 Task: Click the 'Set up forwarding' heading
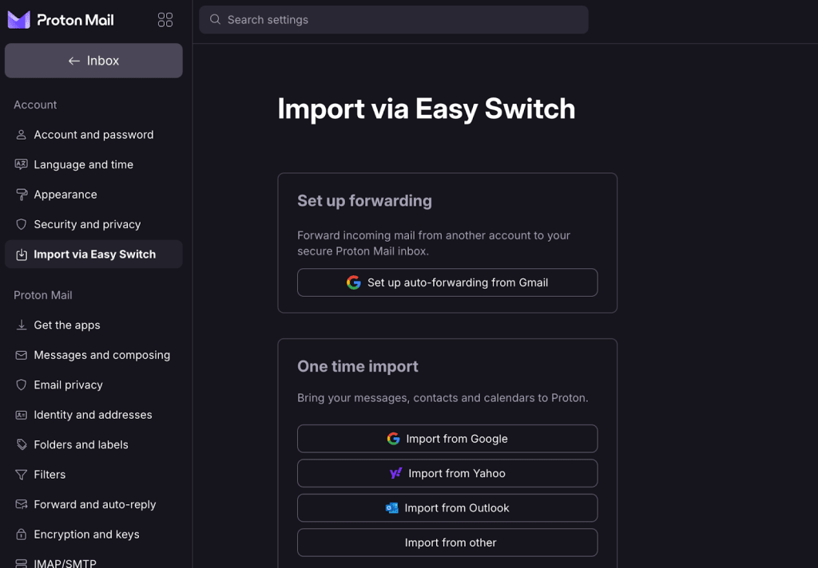(x=364, y=201)
